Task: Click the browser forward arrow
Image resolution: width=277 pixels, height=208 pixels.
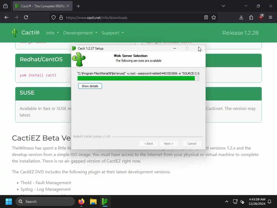Action: [x=16, y=18]
